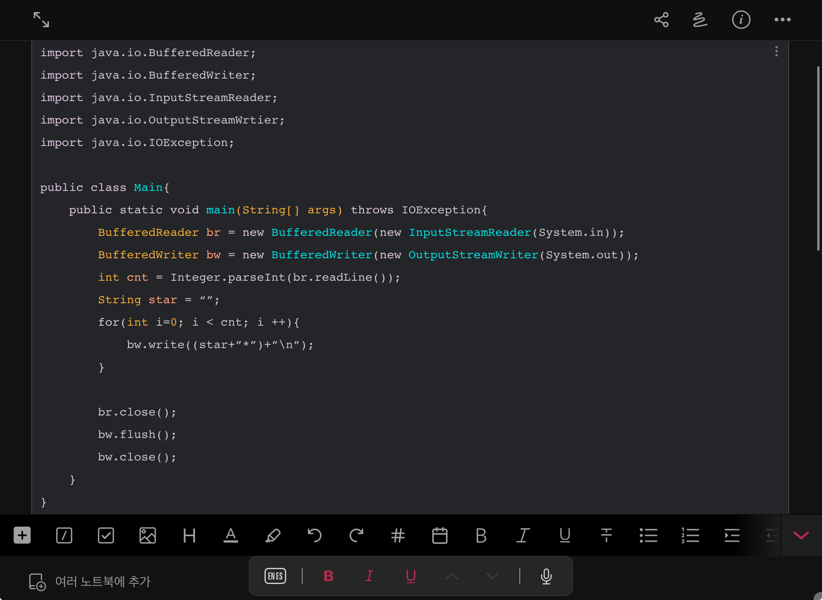Select the highlighter marker tool
Image resolution: width=822 pixels, height=600 pixels.
pos(273,535)
